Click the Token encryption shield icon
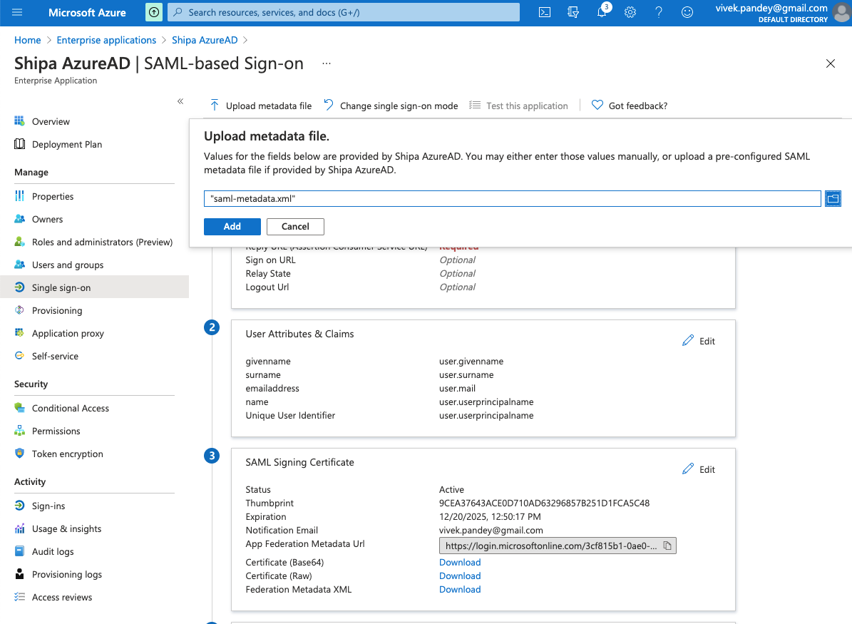Viewport: 852px width, 624px height. 19,454
